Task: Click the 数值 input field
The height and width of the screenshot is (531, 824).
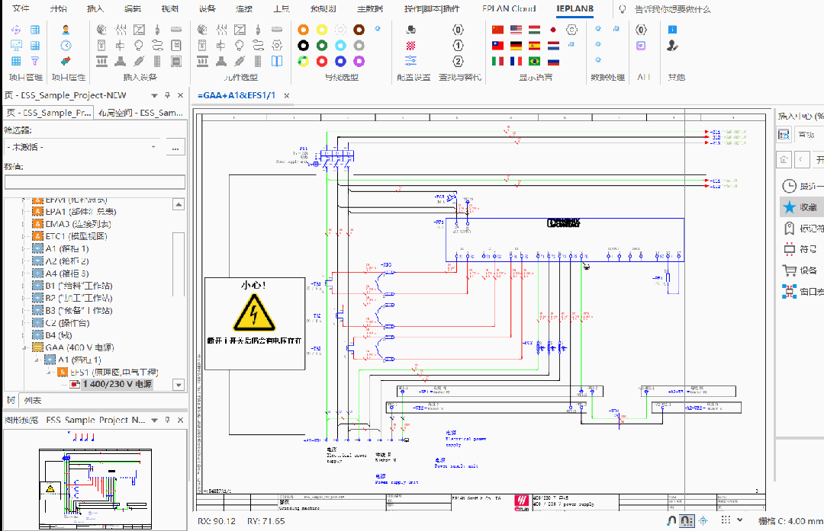Action: click(x=95, y=182)
